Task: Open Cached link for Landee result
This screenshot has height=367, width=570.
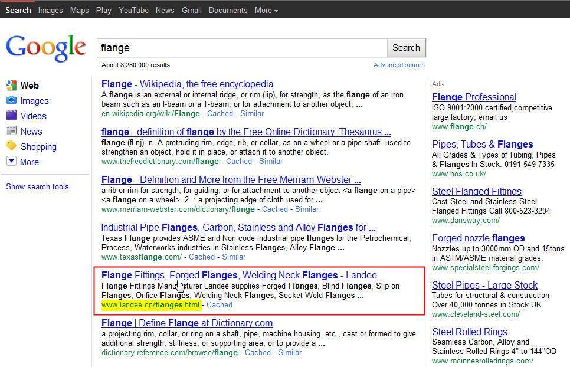Action: (x=220, y=305)
